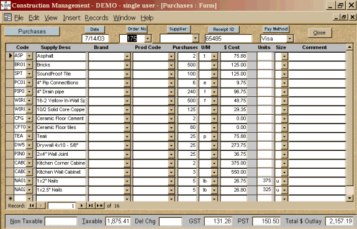This screenshot has height=229, width=357.
Task: Expand the Supplier dropdown
Action: click(x=196, y=38)
